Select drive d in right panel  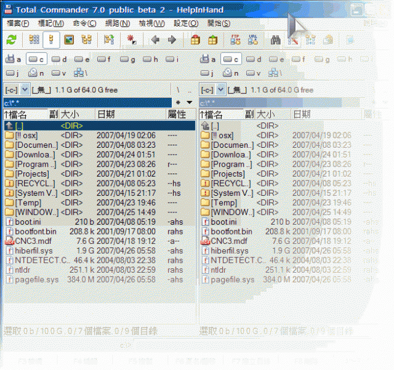[x=254, y=59]
